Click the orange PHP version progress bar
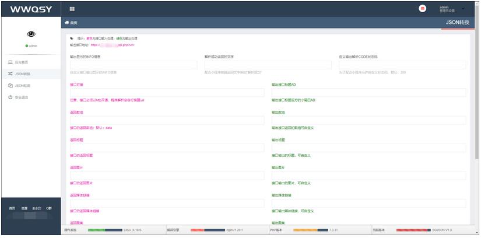This screenshot has height=238, width=481. click(310, 230)
